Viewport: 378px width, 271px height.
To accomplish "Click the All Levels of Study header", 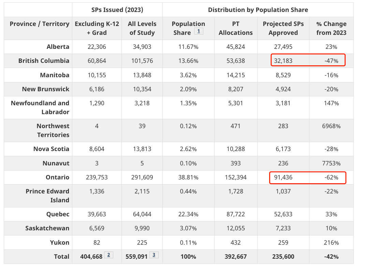I will pos(142,28).
